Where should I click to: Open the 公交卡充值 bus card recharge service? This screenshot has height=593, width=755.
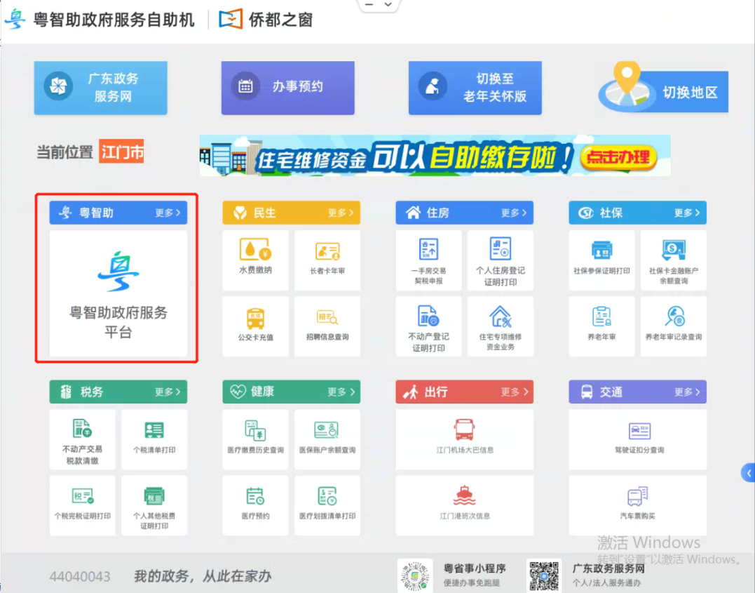[255, 326]
